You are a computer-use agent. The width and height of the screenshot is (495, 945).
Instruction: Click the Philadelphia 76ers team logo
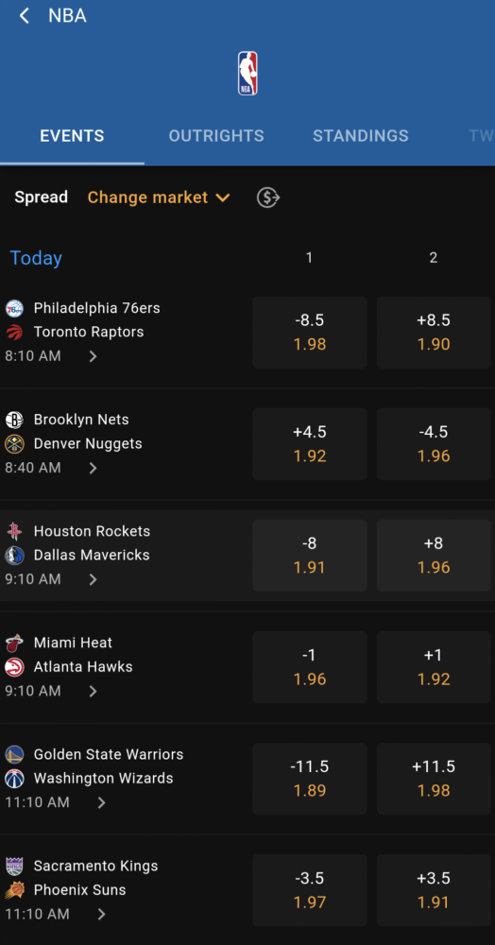(x=14, y=309)
